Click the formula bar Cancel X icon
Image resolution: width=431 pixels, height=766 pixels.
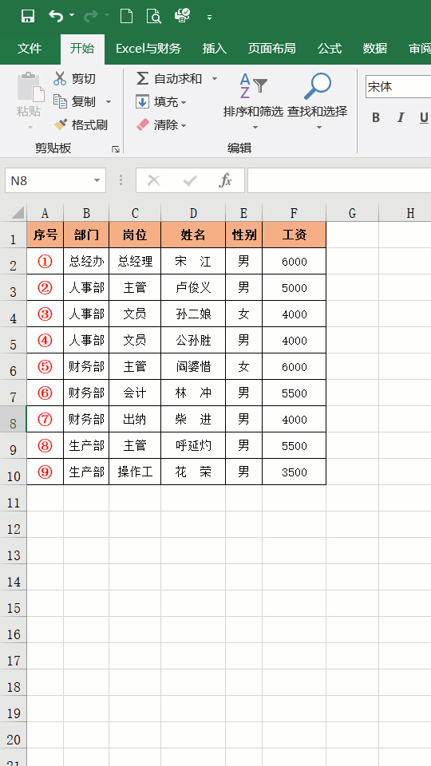tap(153, 181)
